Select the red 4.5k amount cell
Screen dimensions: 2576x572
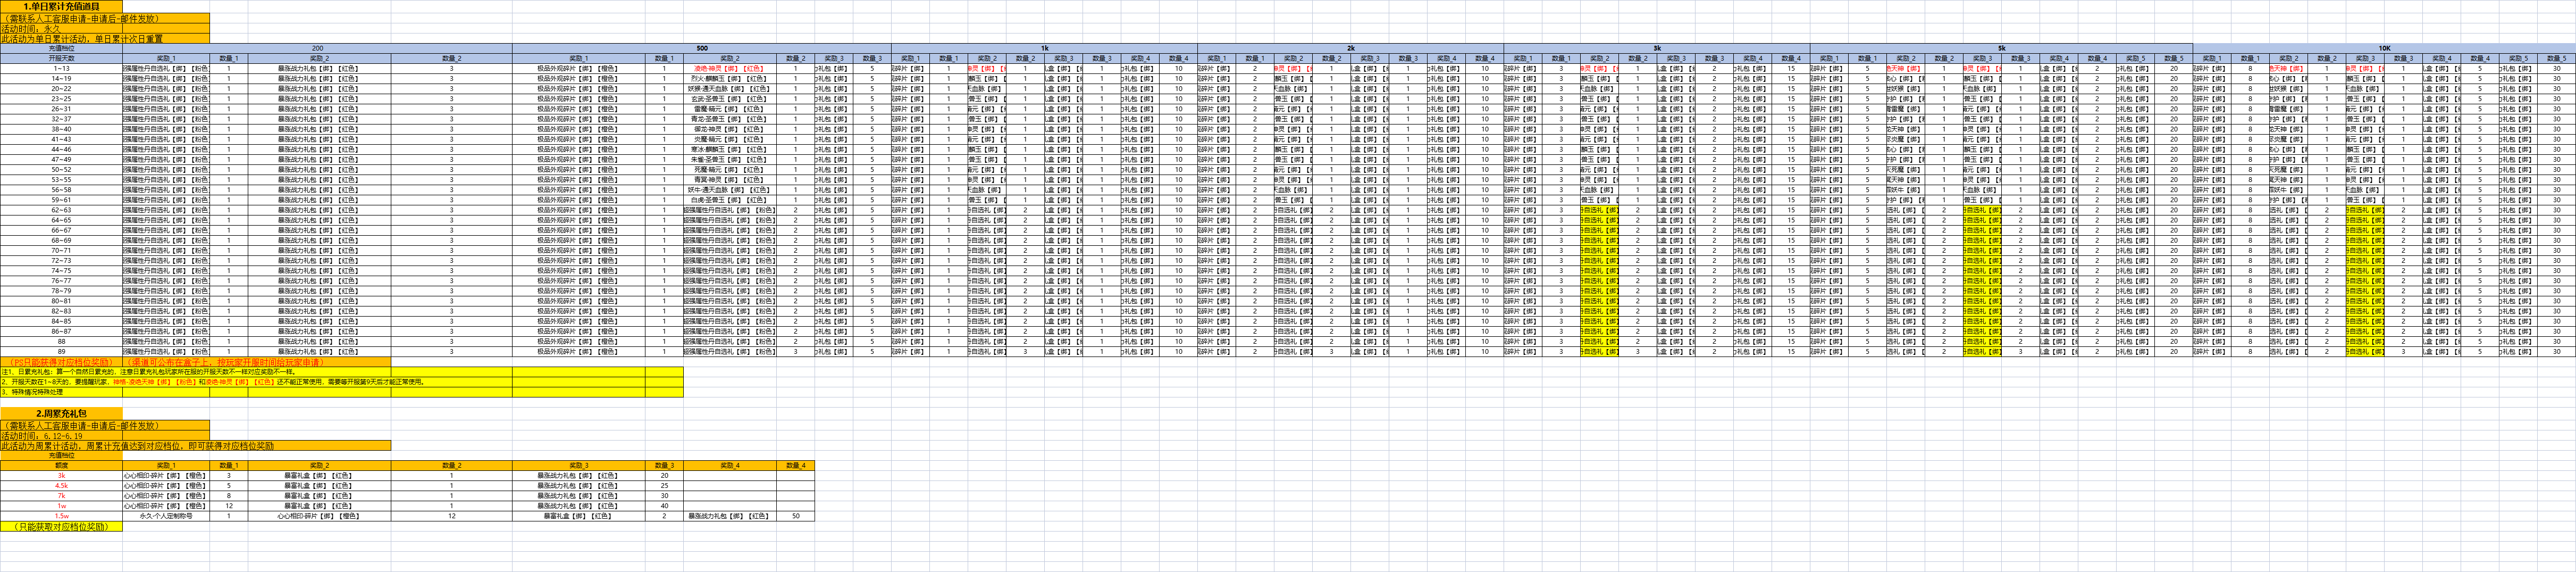pyautogui.click(x=61, y=485)
